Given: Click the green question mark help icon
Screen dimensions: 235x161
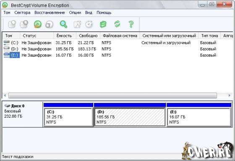Looking at the screenshot, I should (131, 24).
